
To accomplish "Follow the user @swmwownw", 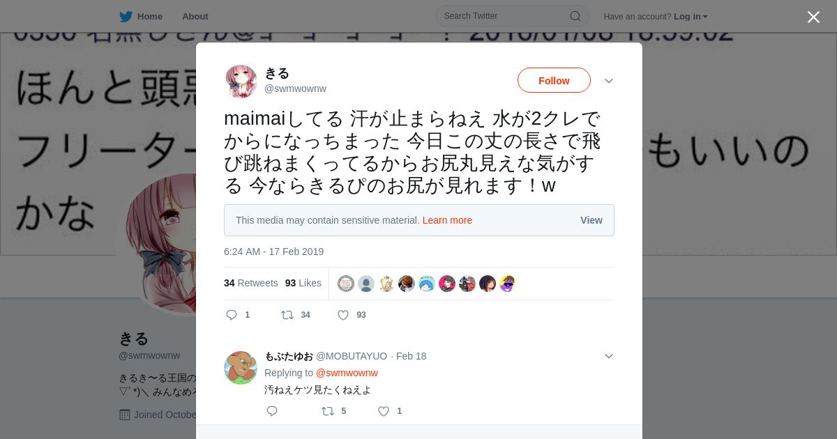I will (x=554, y=80).
